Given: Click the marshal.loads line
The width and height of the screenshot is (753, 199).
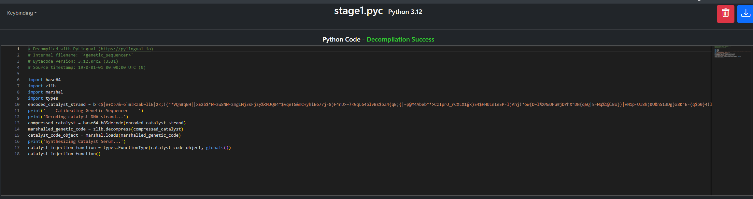Looking at the screenshot, I should [104, 135].
